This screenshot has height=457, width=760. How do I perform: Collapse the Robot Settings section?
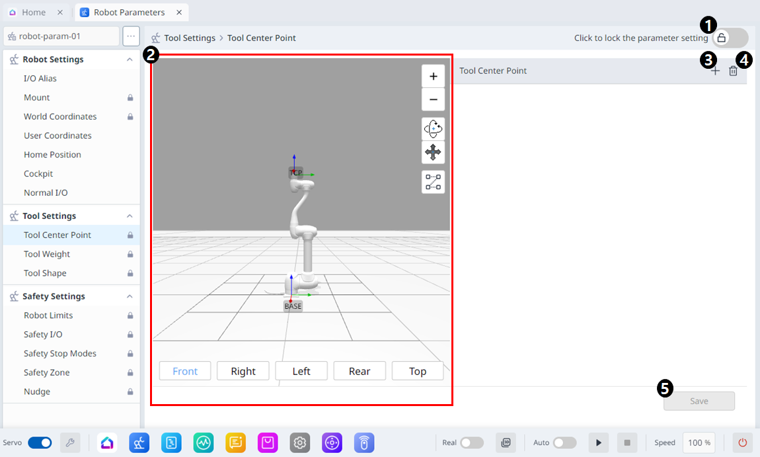130,60
